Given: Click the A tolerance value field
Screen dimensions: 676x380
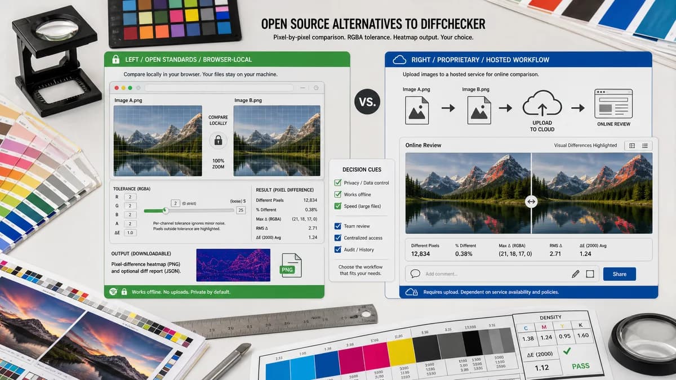Looking at the screenshot, I should [130, 223].
